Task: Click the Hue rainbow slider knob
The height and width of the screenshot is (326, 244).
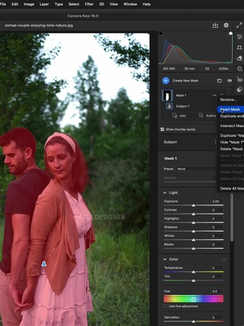Action: coord(193,300)
